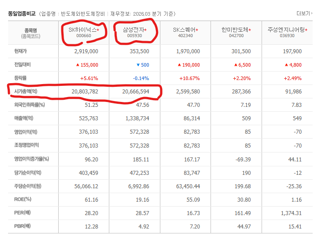Select the revenue value 86,314
Viewport: 314px width, 237px height.
point(192,118)
